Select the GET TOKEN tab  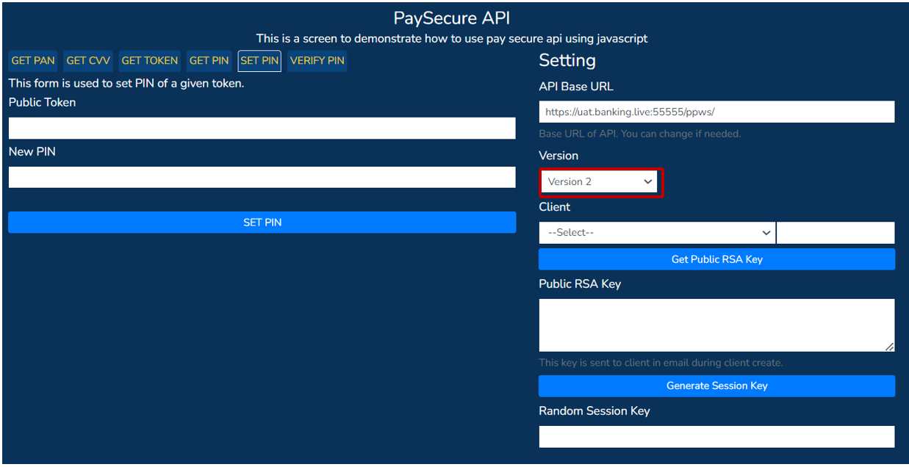(150, 61)
